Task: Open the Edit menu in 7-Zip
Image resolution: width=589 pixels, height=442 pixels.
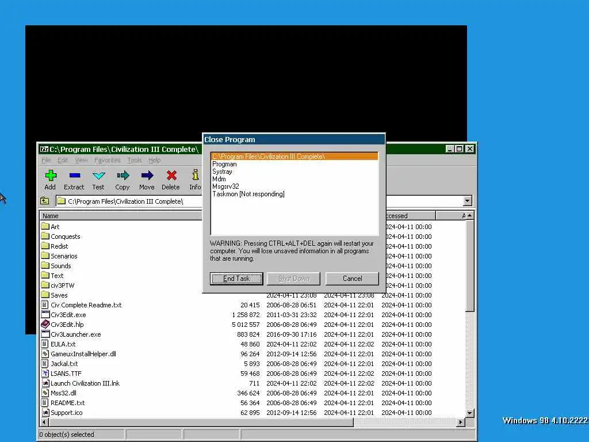Action: click(63, 160)
